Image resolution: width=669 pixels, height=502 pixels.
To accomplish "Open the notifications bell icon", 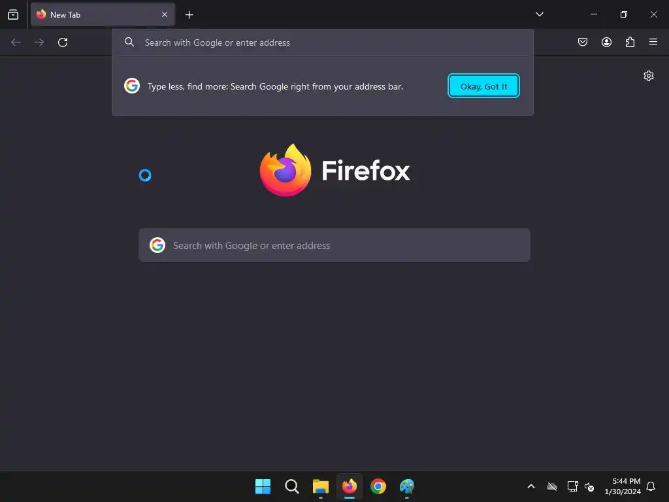I will point(651,486).
